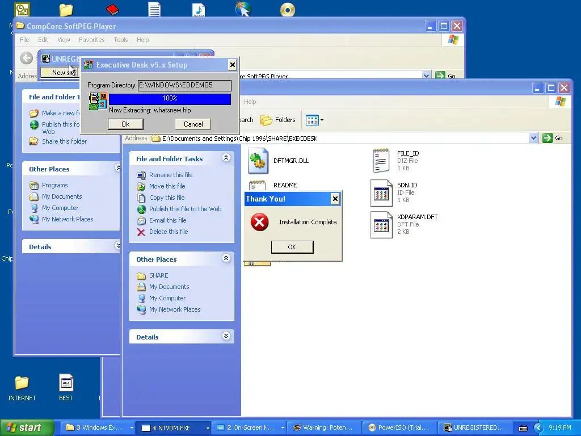The width and height of the screenshot is (581, 436).
Task: Click Ok in Executive Desk Setup
Action: pyautogui.click(x=125, y=124)
